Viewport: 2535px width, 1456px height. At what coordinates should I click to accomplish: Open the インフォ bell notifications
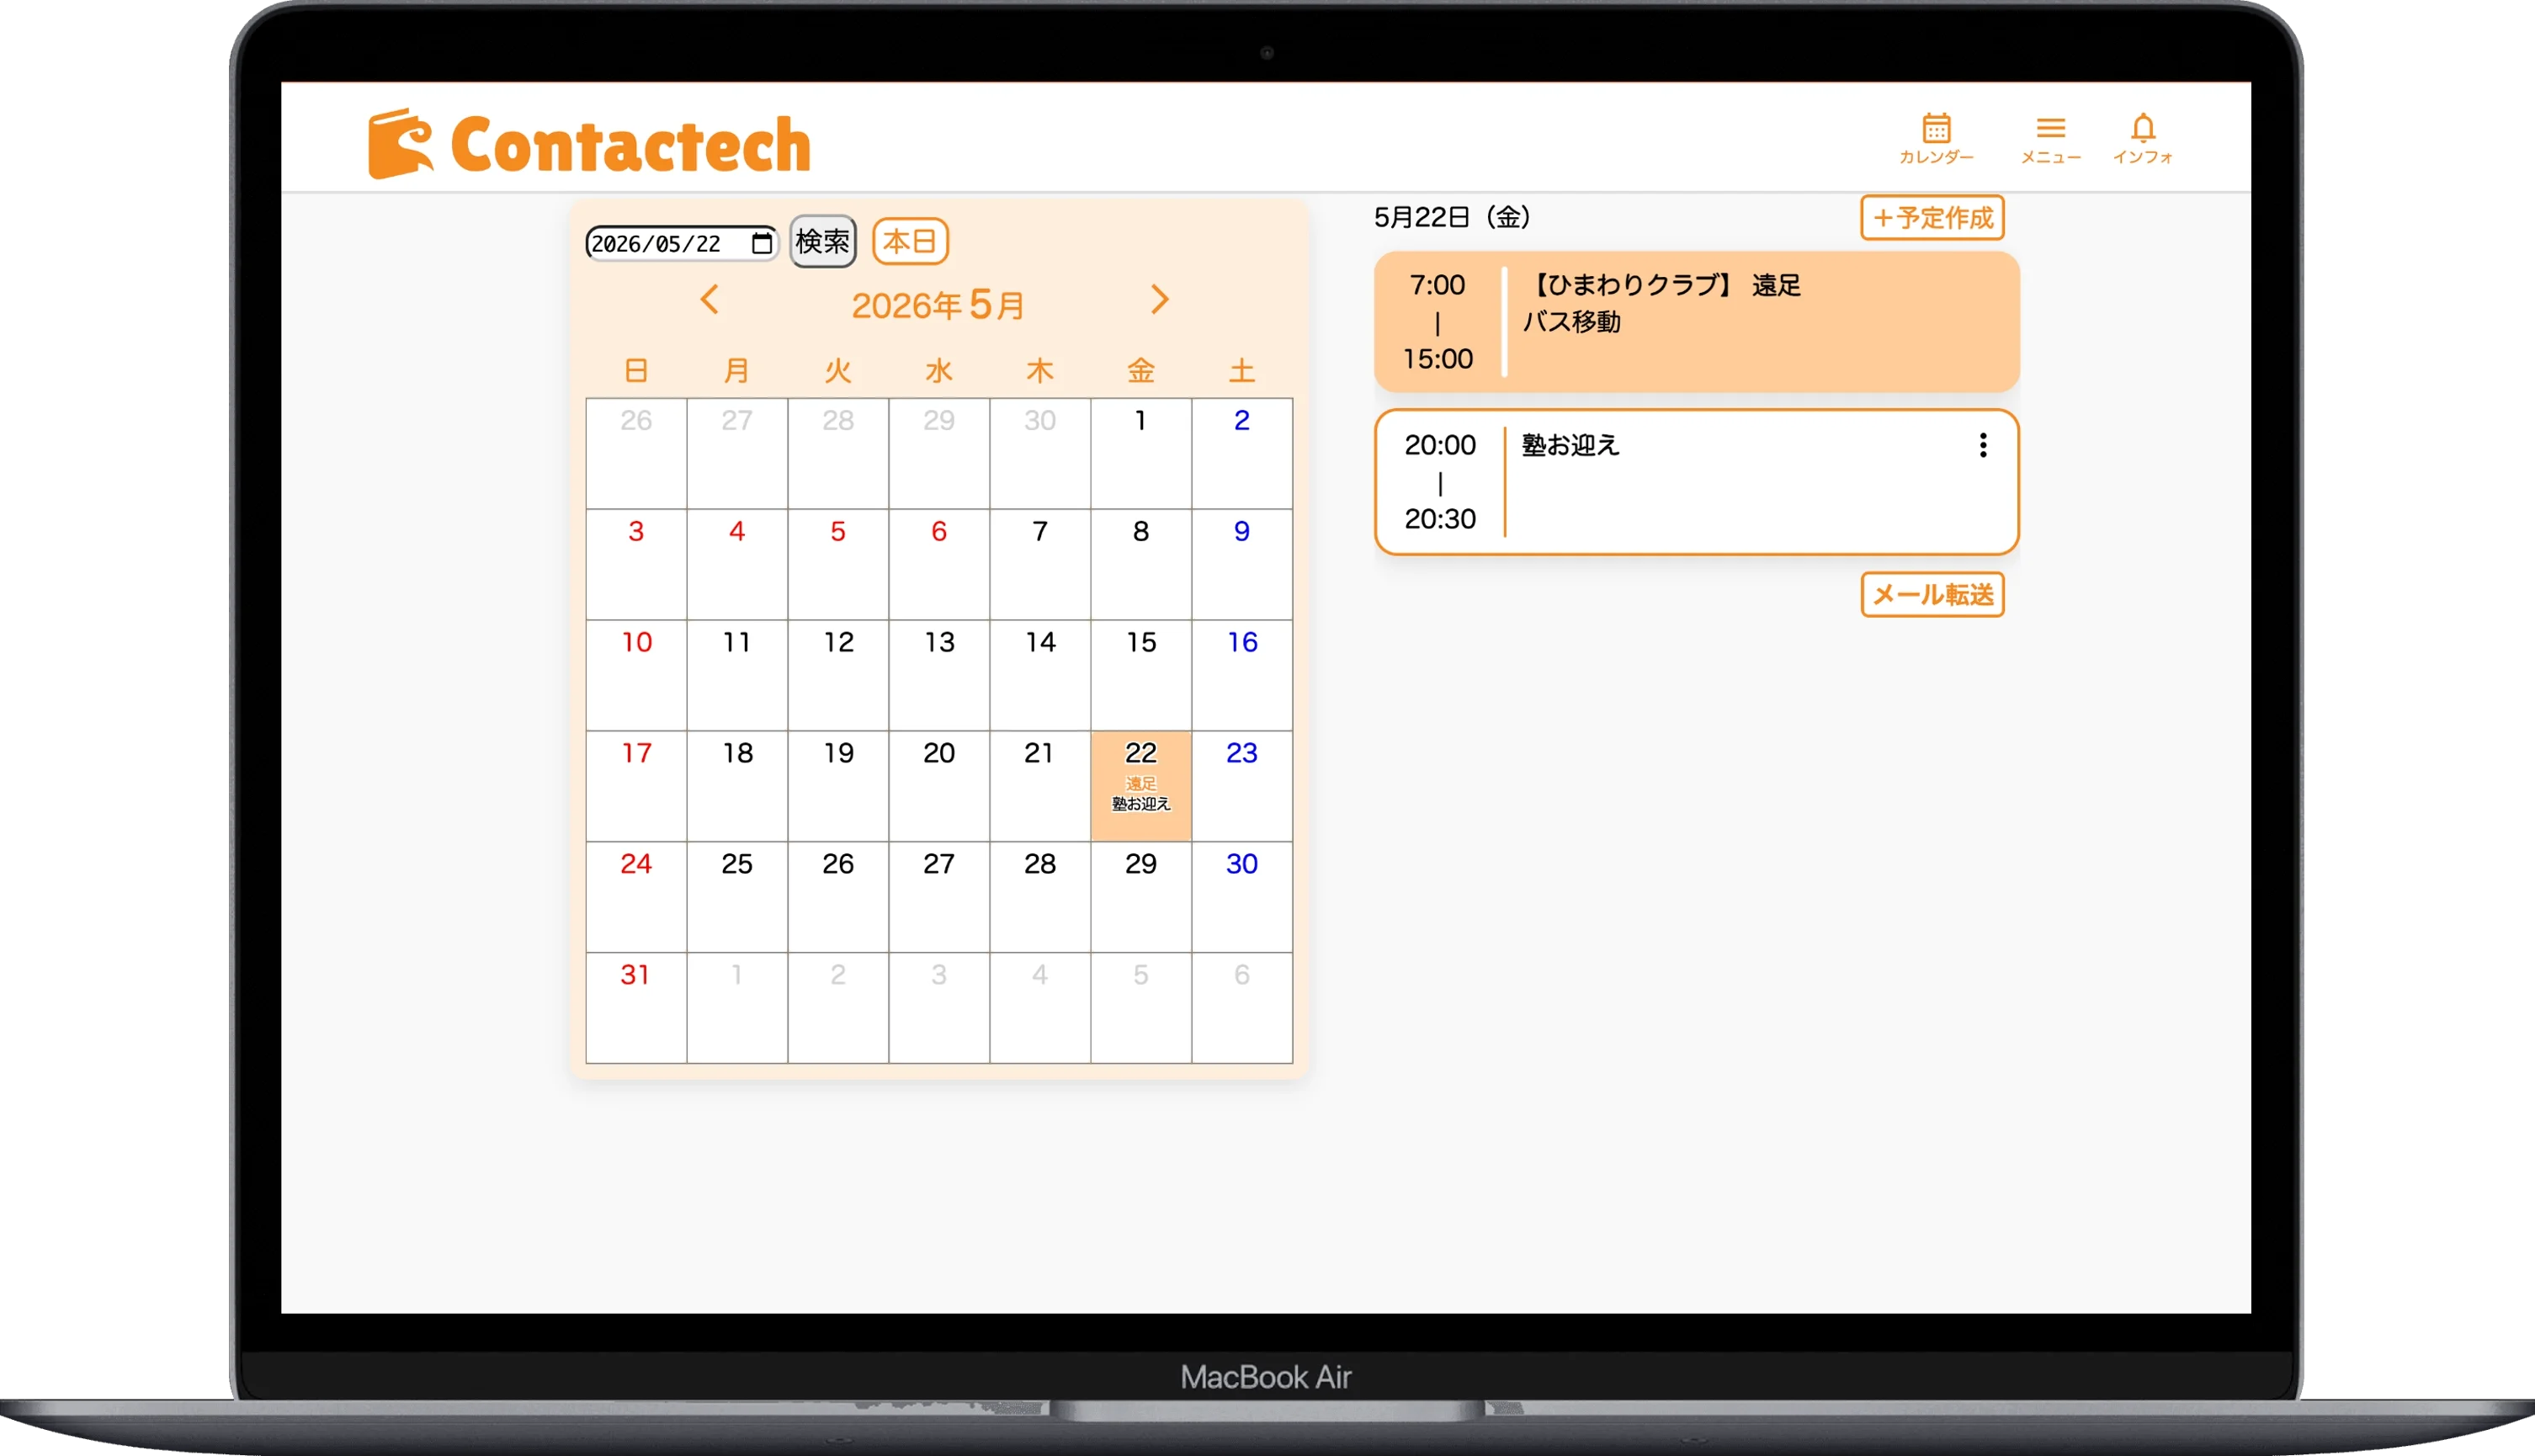2142,139
